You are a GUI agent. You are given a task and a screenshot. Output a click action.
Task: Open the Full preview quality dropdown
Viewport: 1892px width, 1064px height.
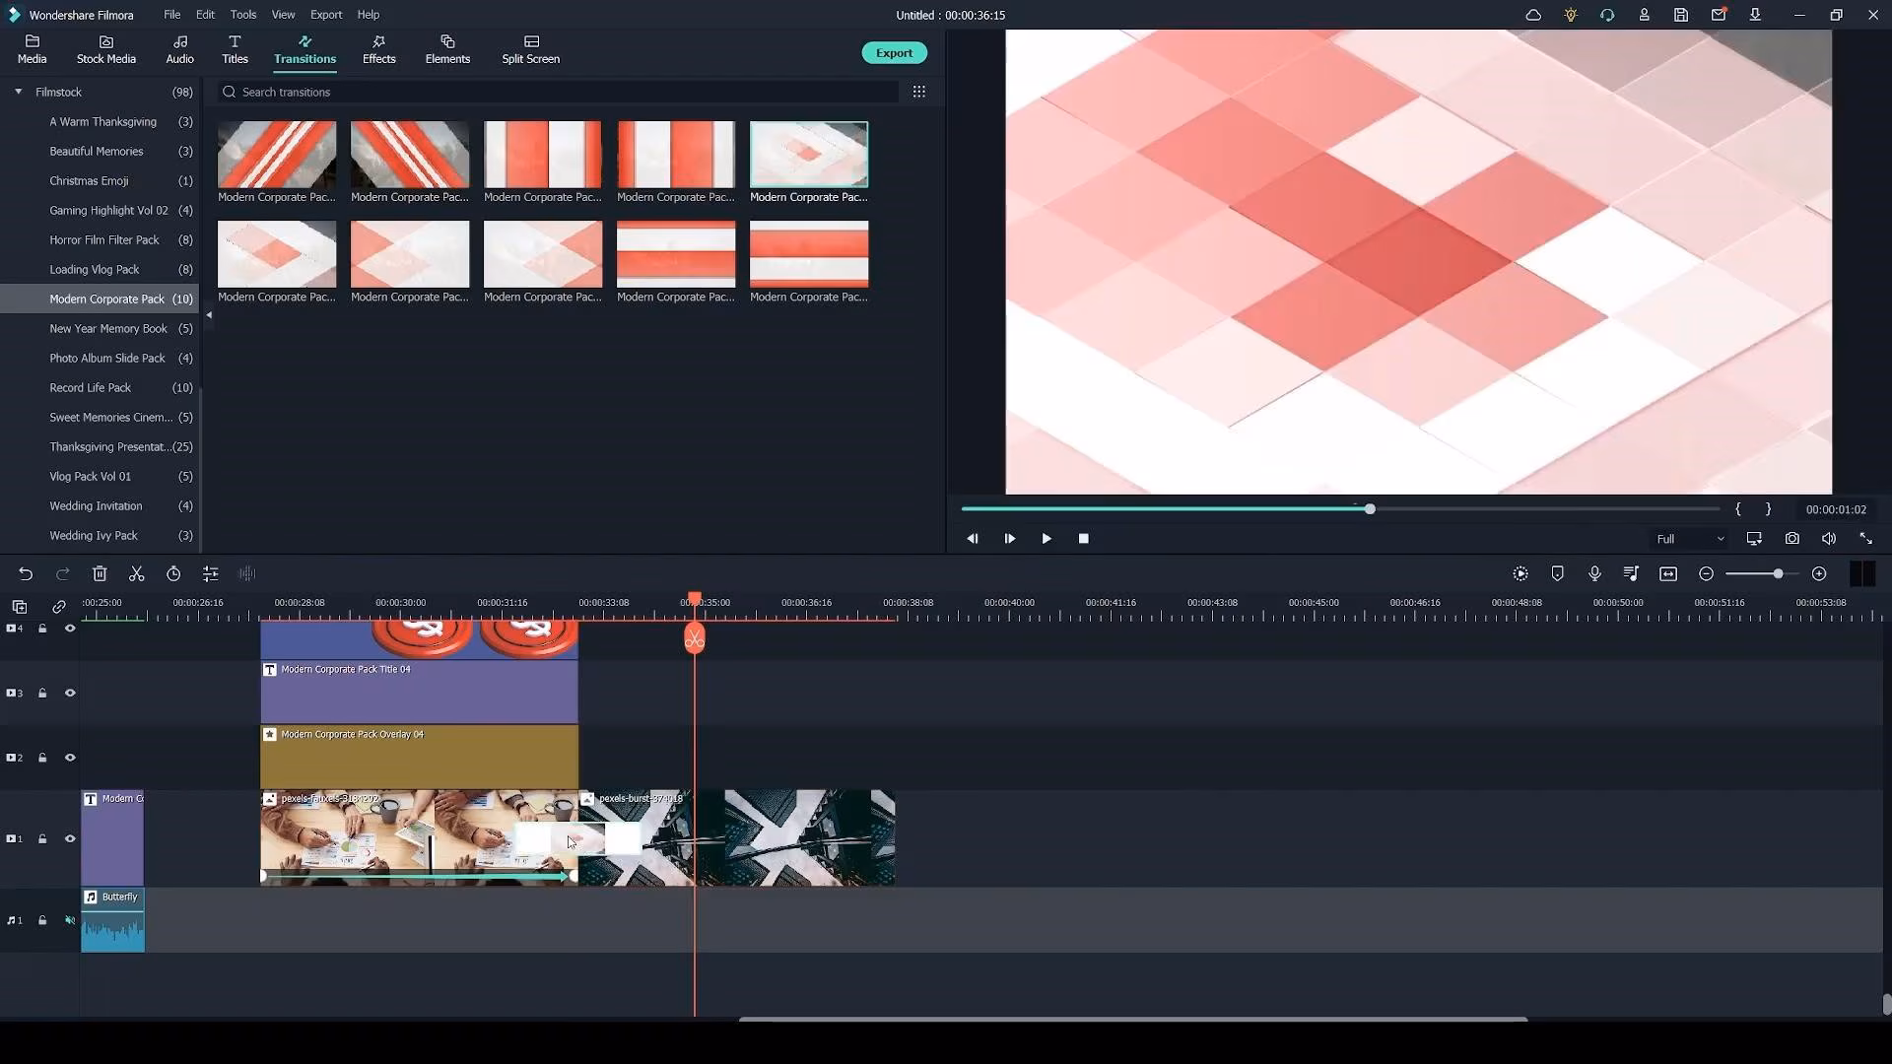point(1689,539)
